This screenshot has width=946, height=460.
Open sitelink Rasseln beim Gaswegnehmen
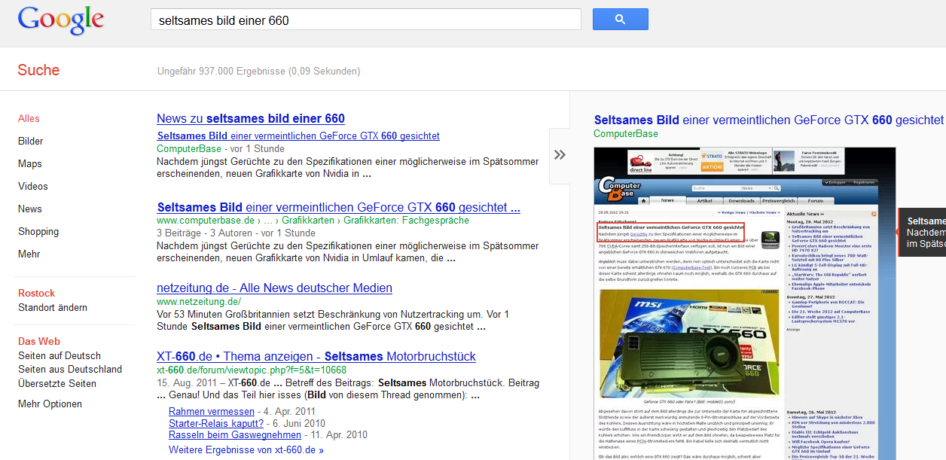[235, 434]
